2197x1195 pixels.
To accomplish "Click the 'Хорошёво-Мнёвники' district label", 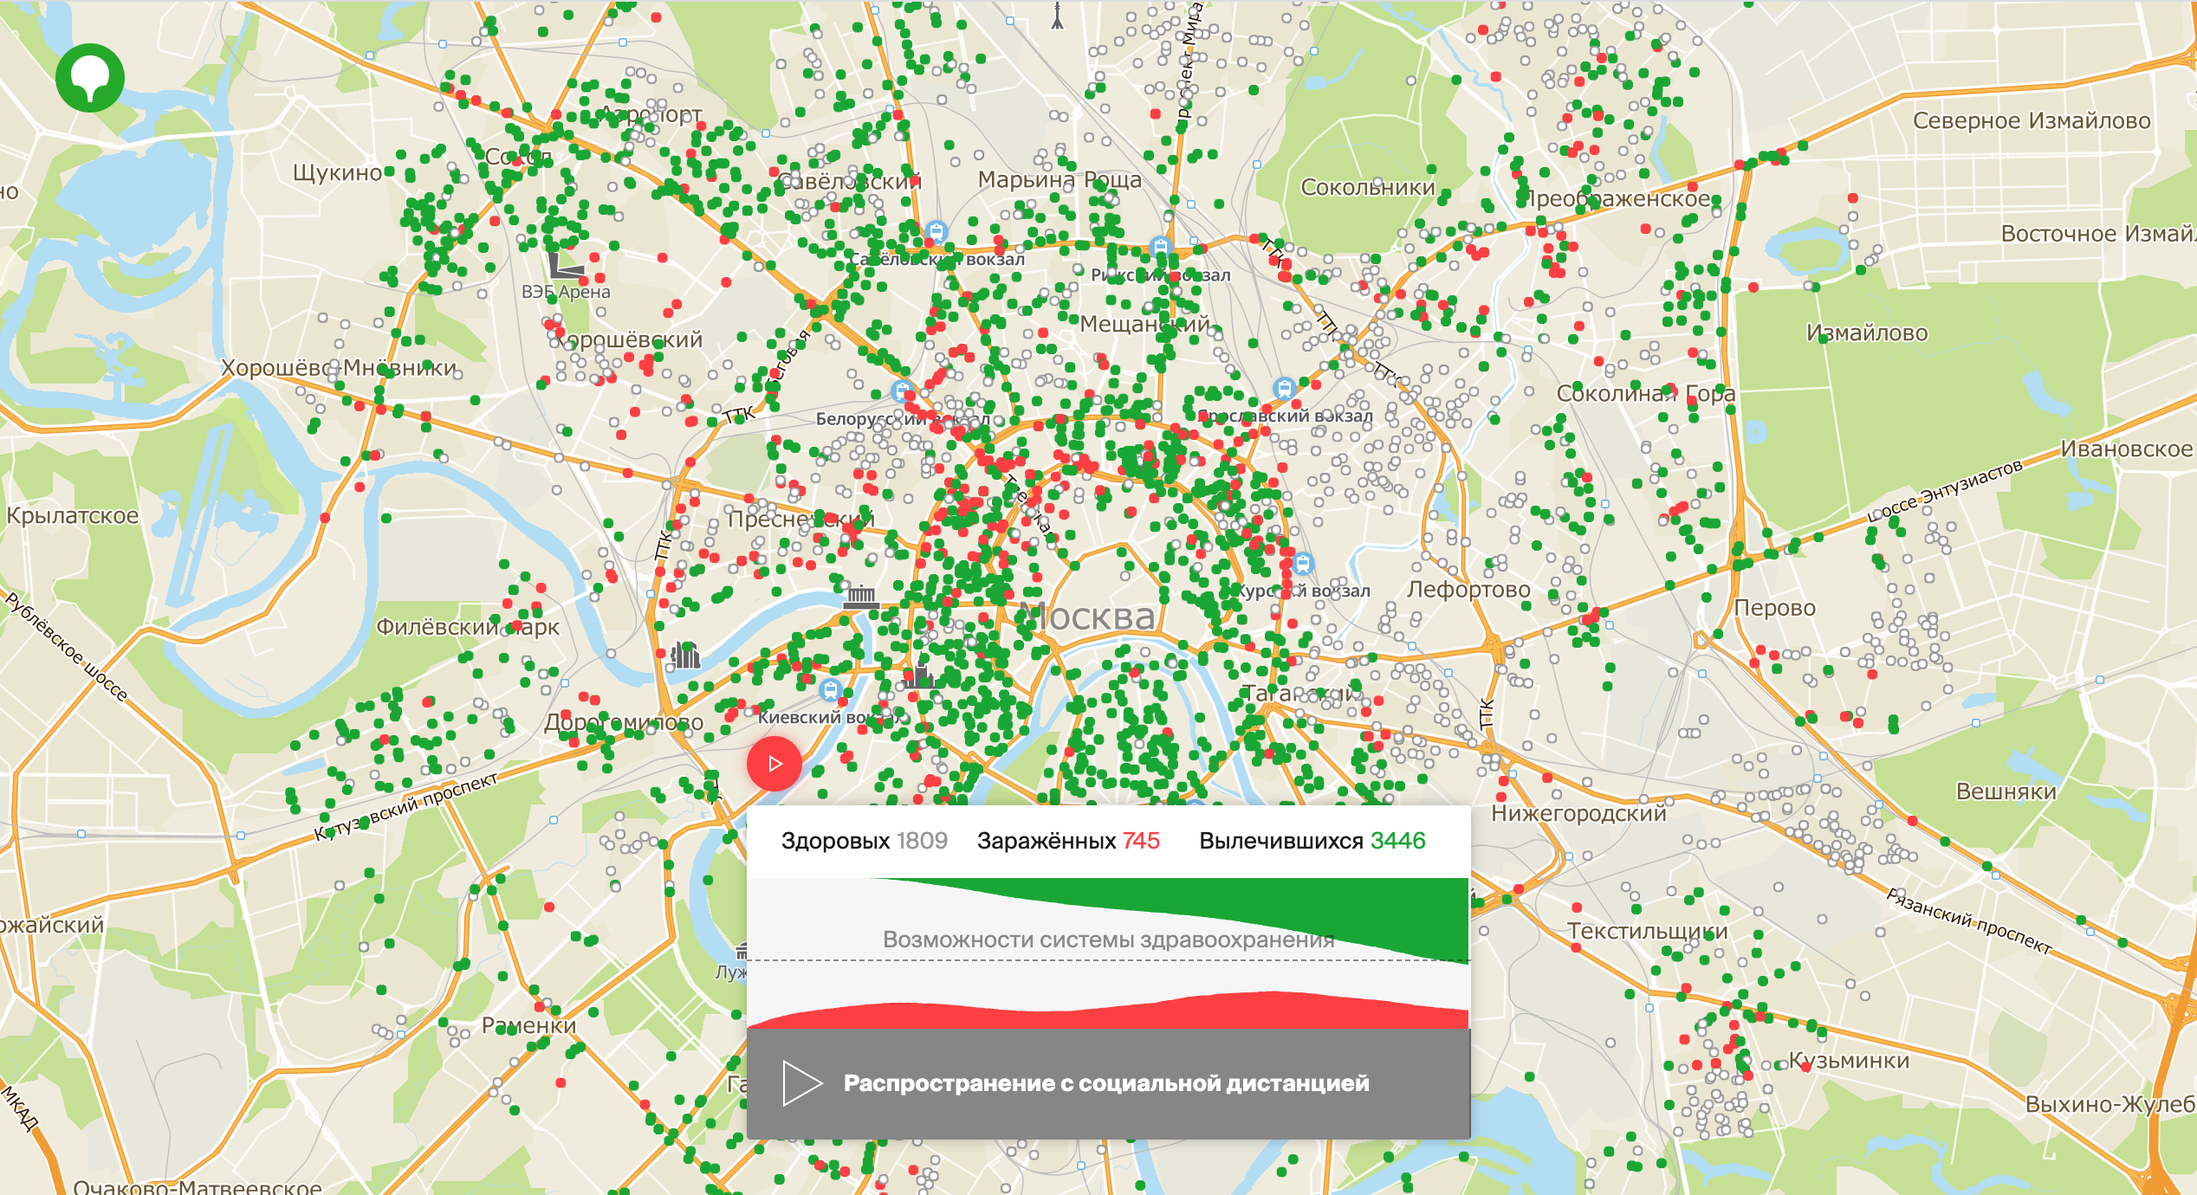I will click(339, 368).
